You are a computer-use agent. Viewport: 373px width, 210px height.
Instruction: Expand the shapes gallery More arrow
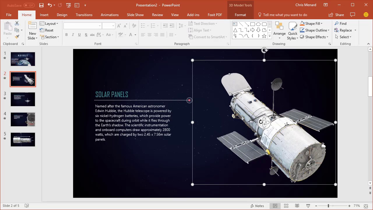(x=270, y=36)
